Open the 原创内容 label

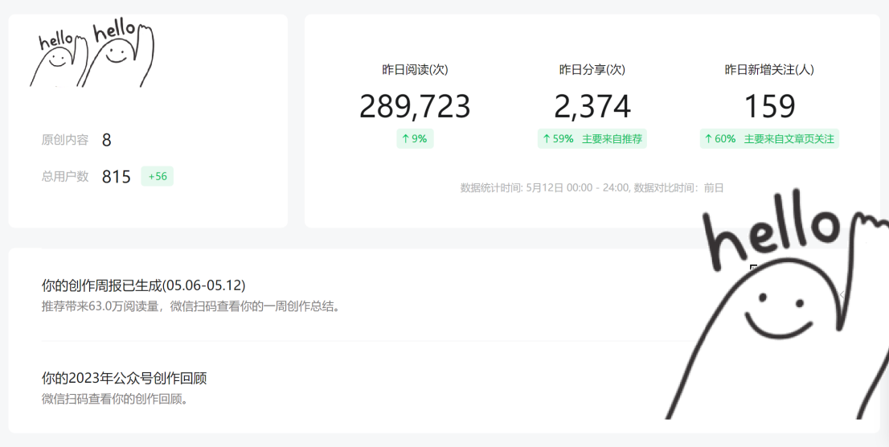point(65,140)
